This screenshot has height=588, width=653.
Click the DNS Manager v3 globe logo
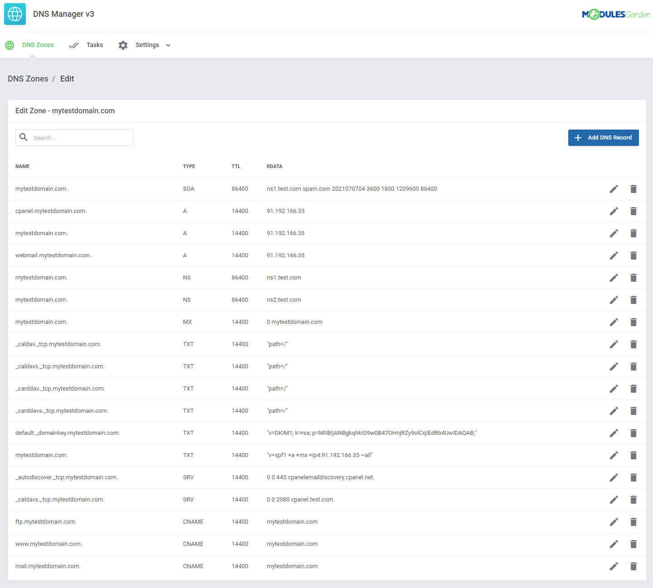pyautogui.click(x=15, y=14)
